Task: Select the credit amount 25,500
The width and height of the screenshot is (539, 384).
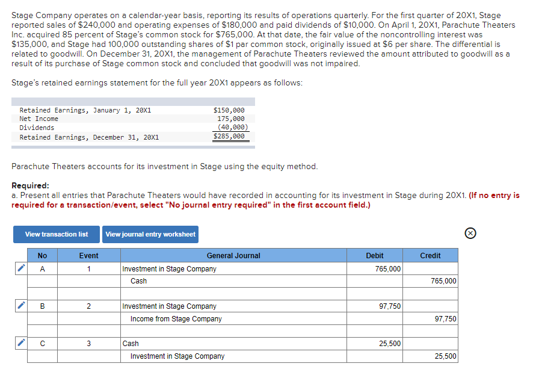Action: (430, 356)
